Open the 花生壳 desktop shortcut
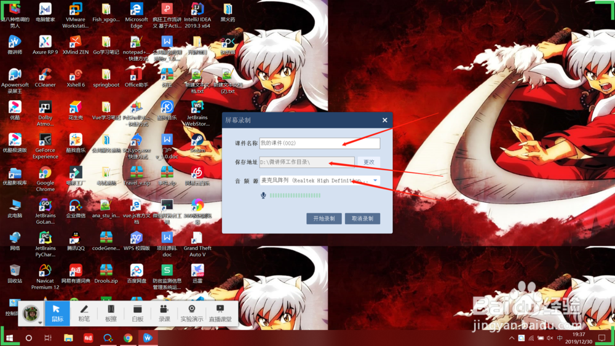This screenshot has height=346, width=615. click(x=75, y=110)
